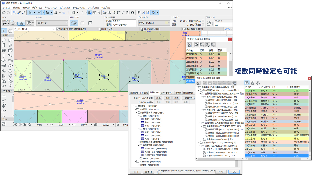Click the geometry method zone icon under 組み立て法

[x=74, y=23]
